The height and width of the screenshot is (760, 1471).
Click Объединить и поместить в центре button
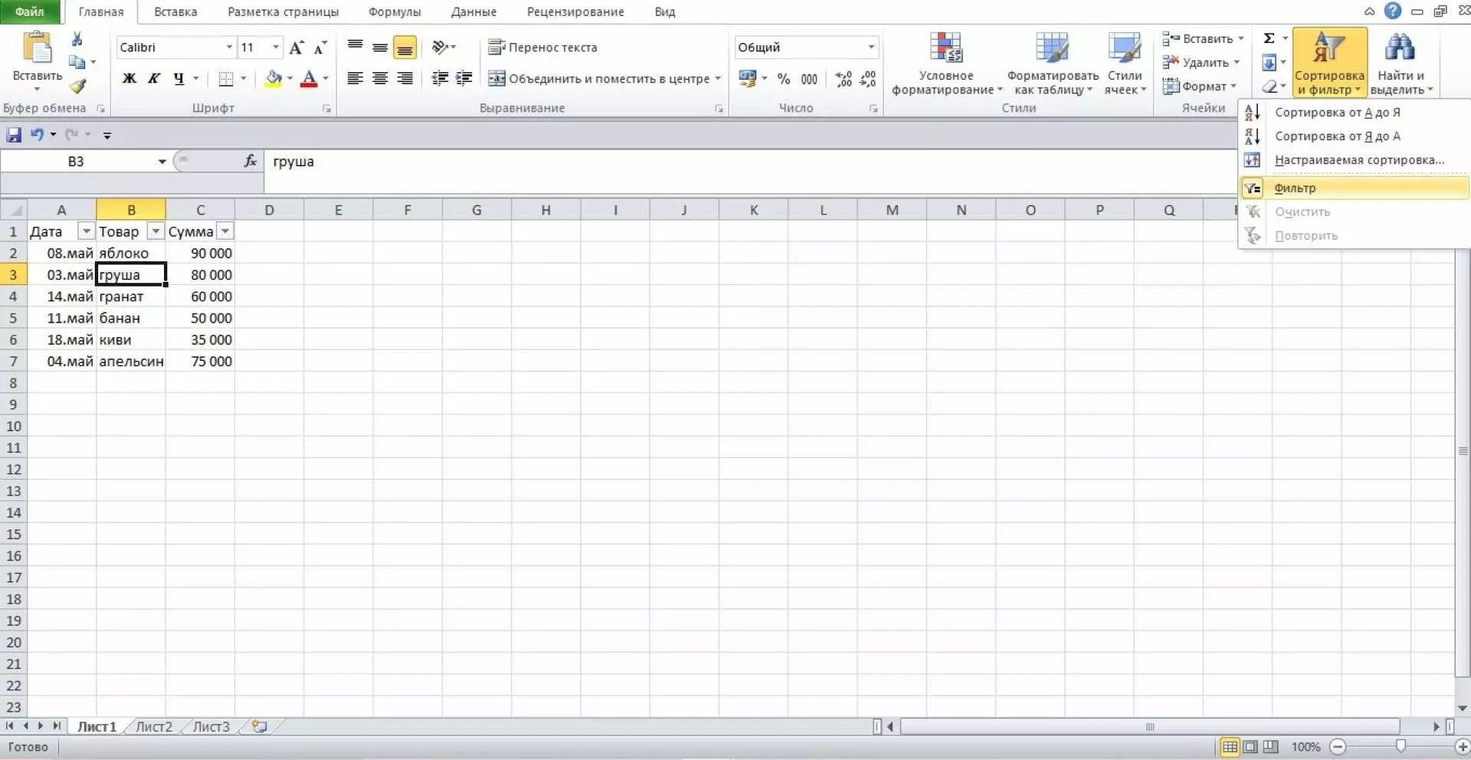(x=604, y=79)
